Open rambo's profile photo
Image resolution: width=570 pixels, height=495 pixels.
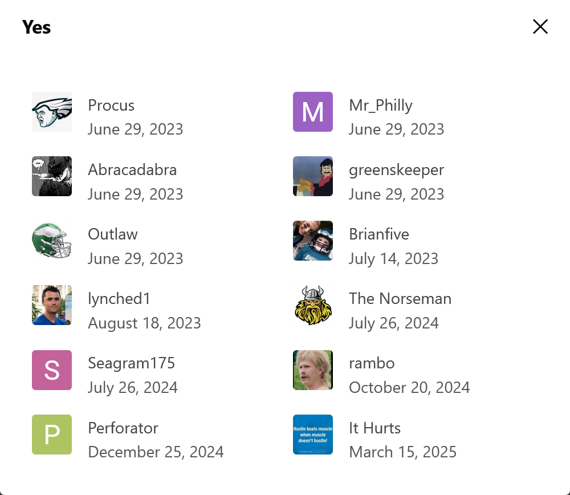[x=313, y=370]
